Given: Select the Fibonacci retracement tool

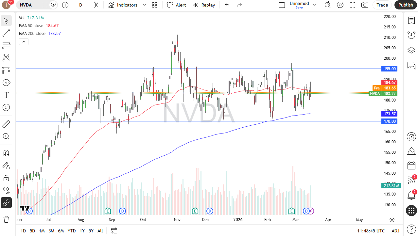Looking at the screenshot, I should (6, 45).
